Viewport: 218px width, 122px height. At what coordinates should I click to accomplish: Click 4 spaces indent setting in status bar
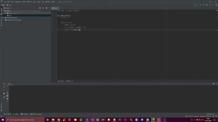(196, 117)
